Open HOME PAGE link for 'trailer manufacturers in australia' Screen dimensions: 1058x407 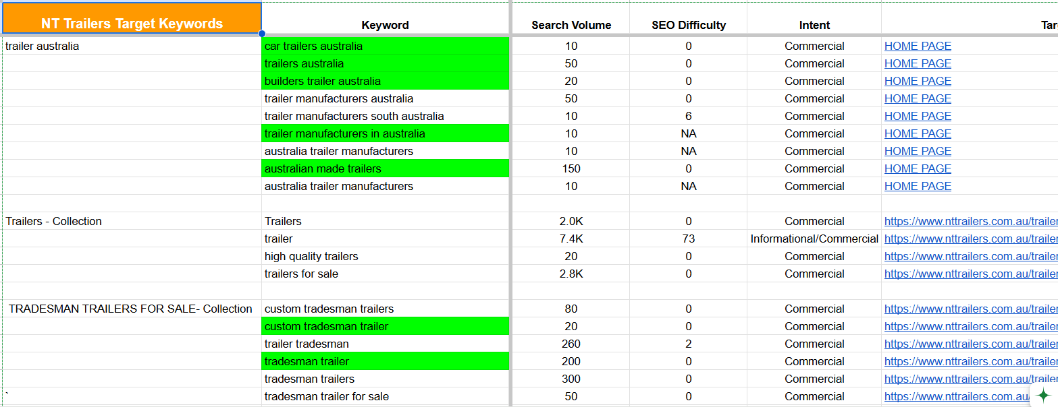[x=918, y=133]
